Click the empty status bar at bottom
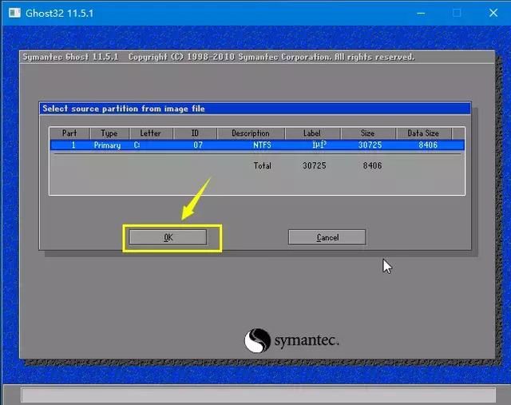Screen dimensions: 511x405 coord(255,395)
